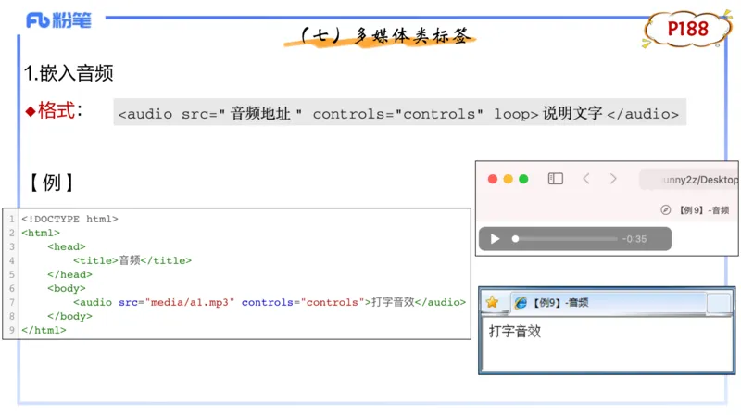Click code line 7 with audio tag
741x417 pixels.
[269, 302]
